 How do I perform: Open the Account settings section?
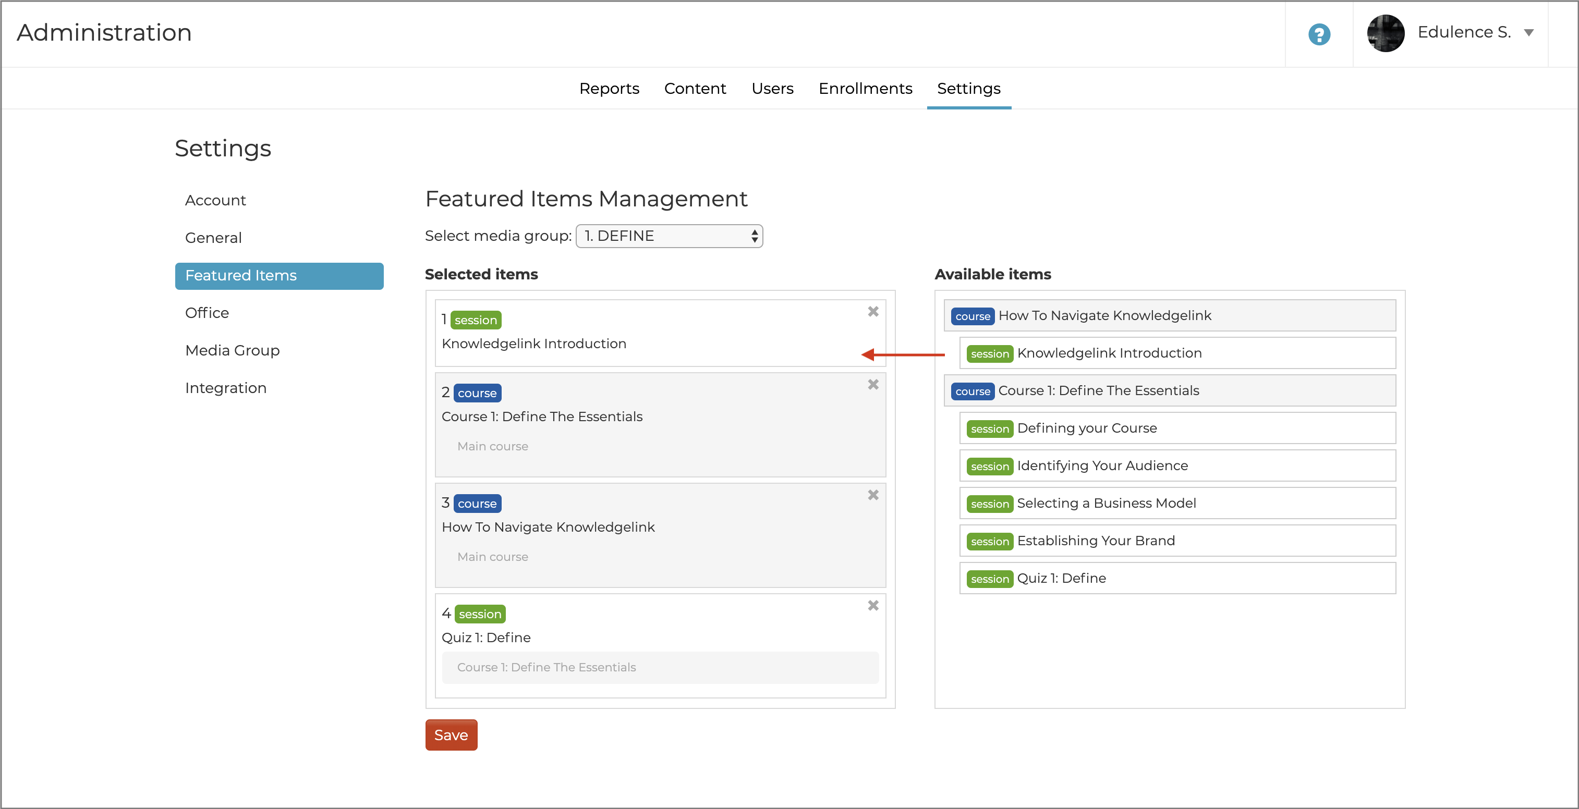(x=215, y=200)
